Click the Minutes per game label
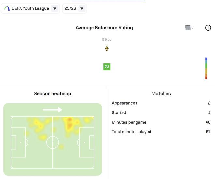 [x=129, y=122]
